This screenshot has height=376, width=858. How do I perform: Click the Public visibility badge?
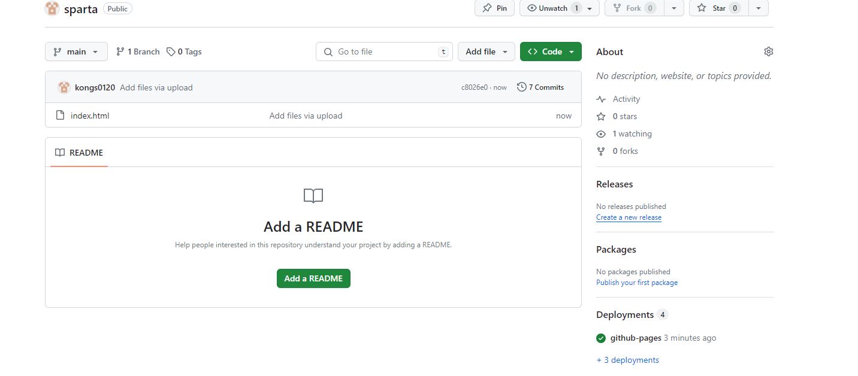click(117, 8)
